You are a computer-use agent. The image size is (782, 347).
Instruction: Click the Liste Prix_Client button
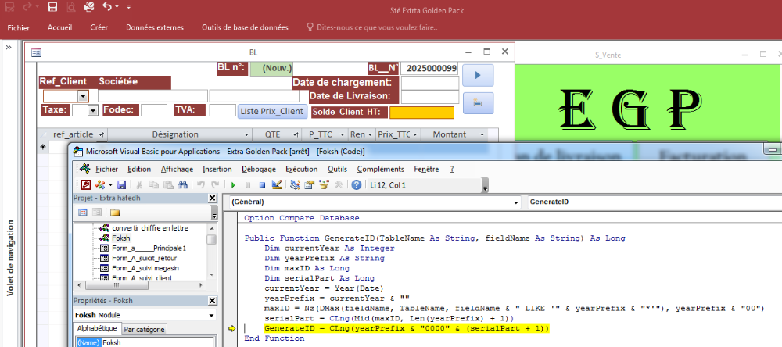(x=271, y=111)
